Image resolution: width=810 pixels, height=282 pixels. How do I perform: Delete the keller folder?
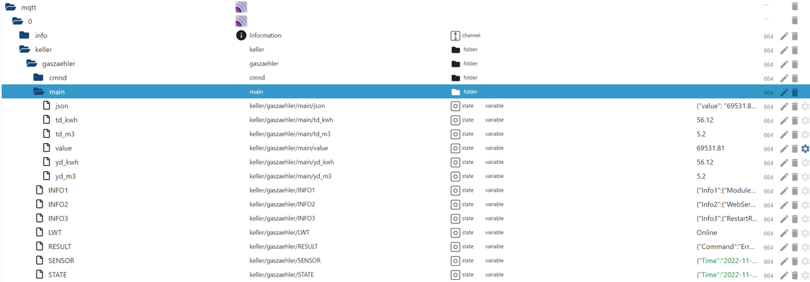pyautogui.click(x=794, y=50)
